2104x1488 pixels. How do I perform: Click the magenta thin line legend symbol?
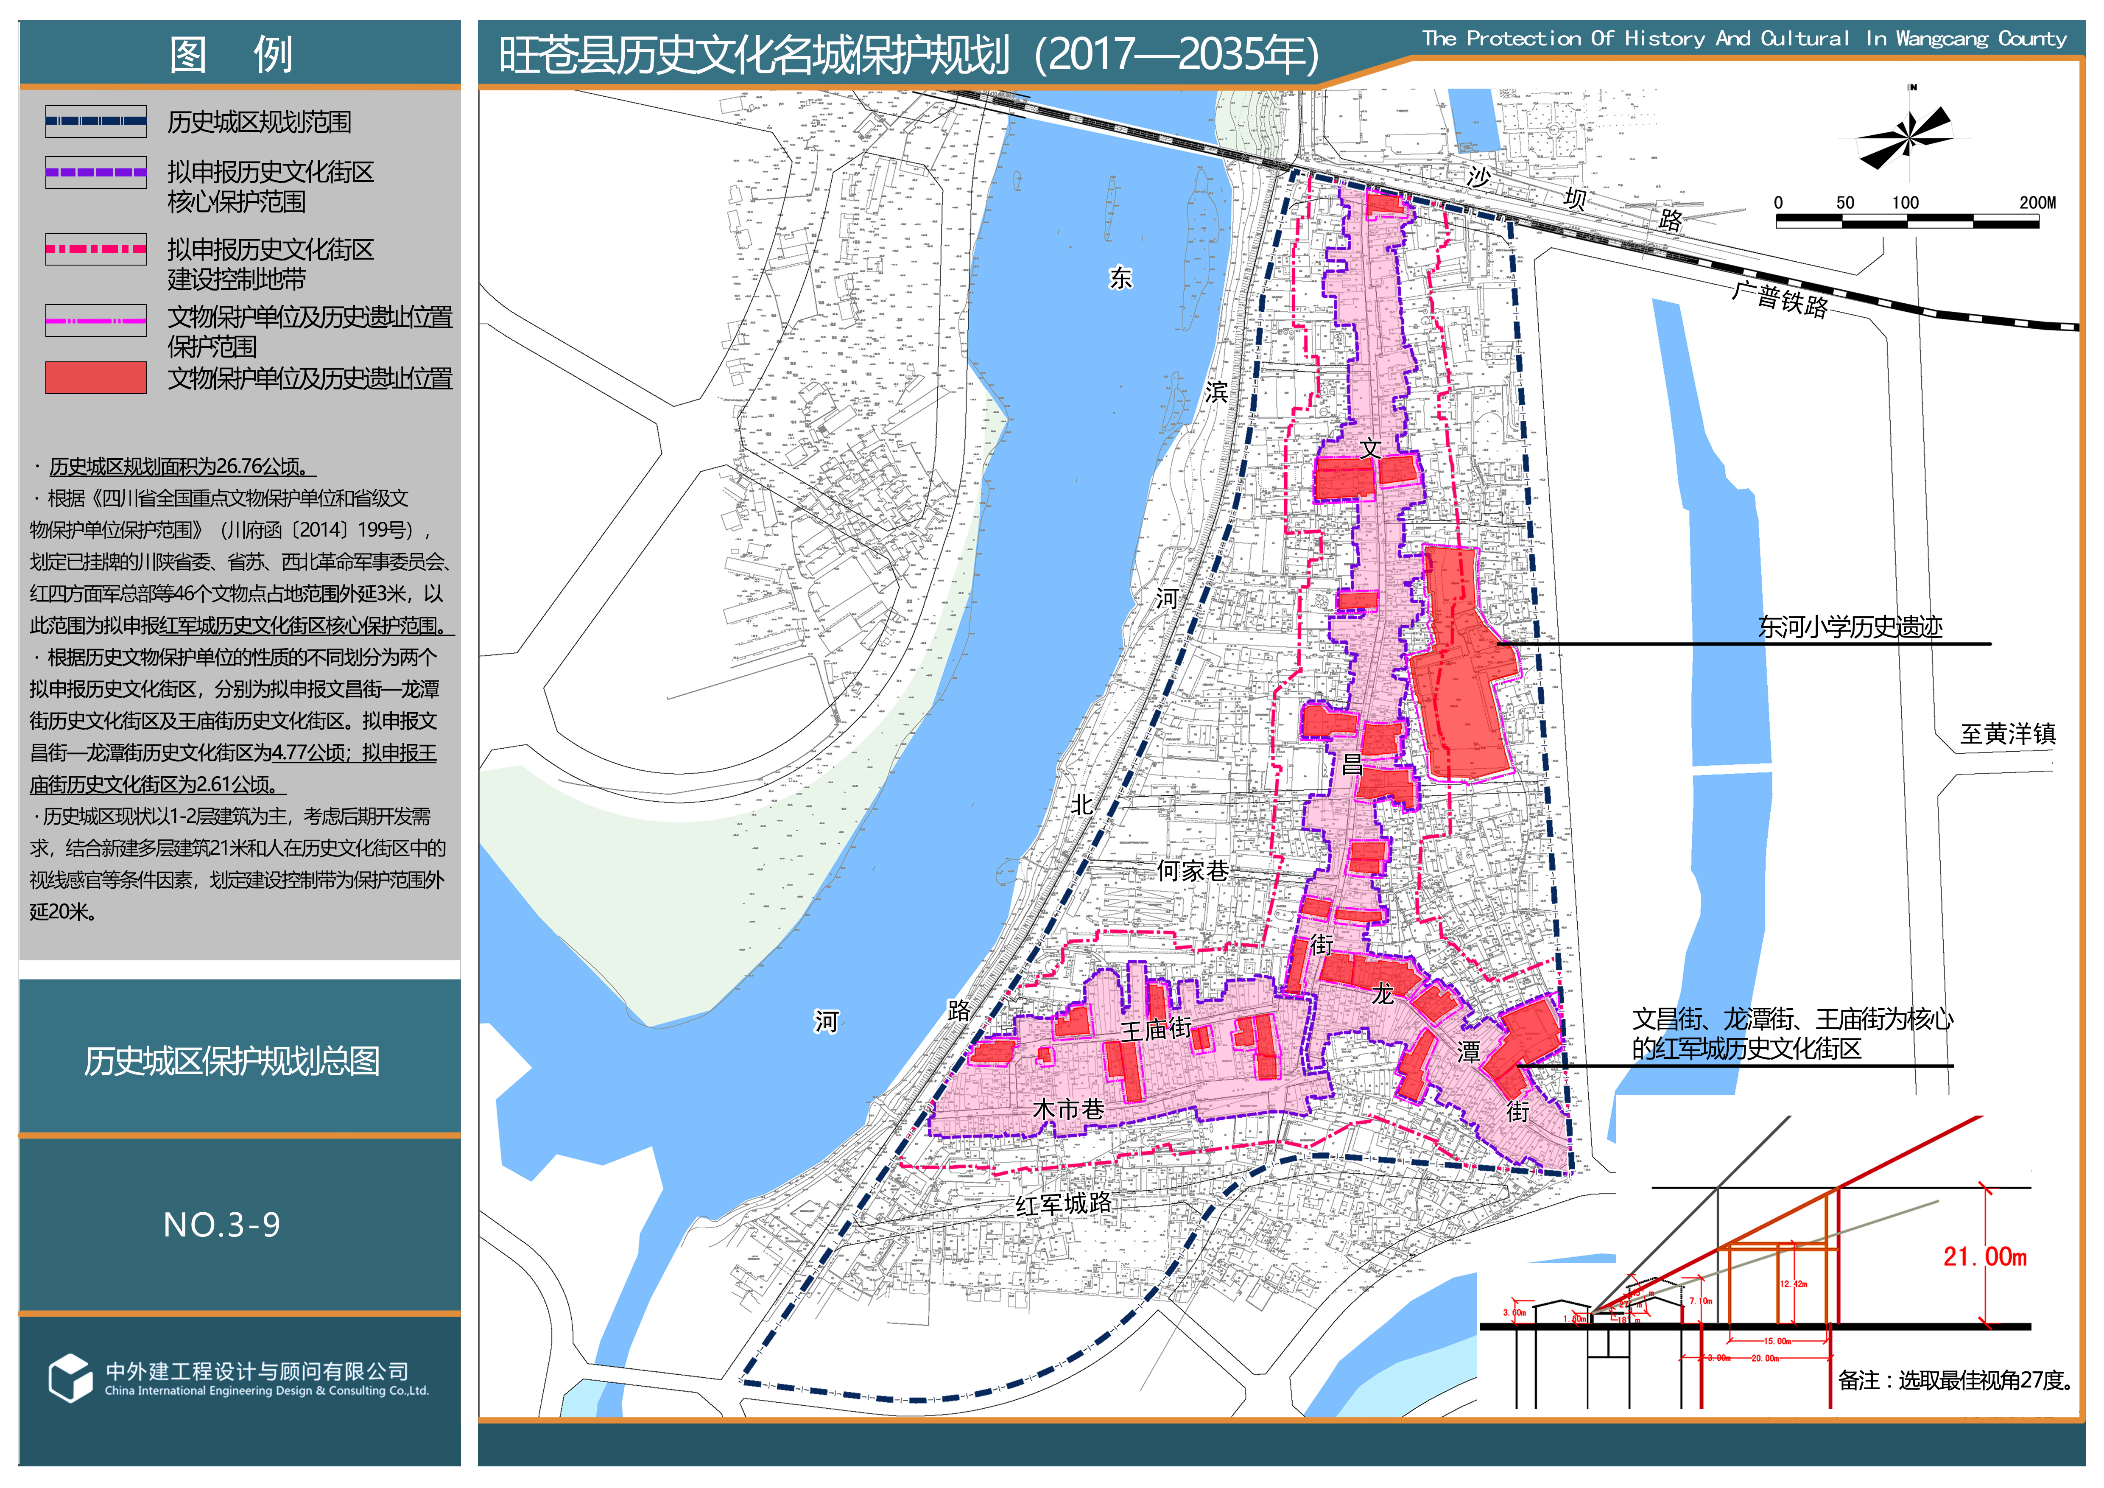tap(96, 321)
